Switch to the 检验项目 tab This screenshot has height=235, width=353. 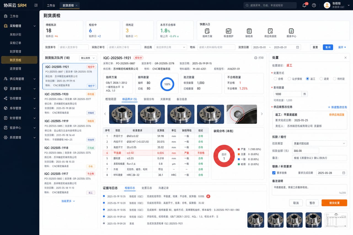tap(111, 99)
